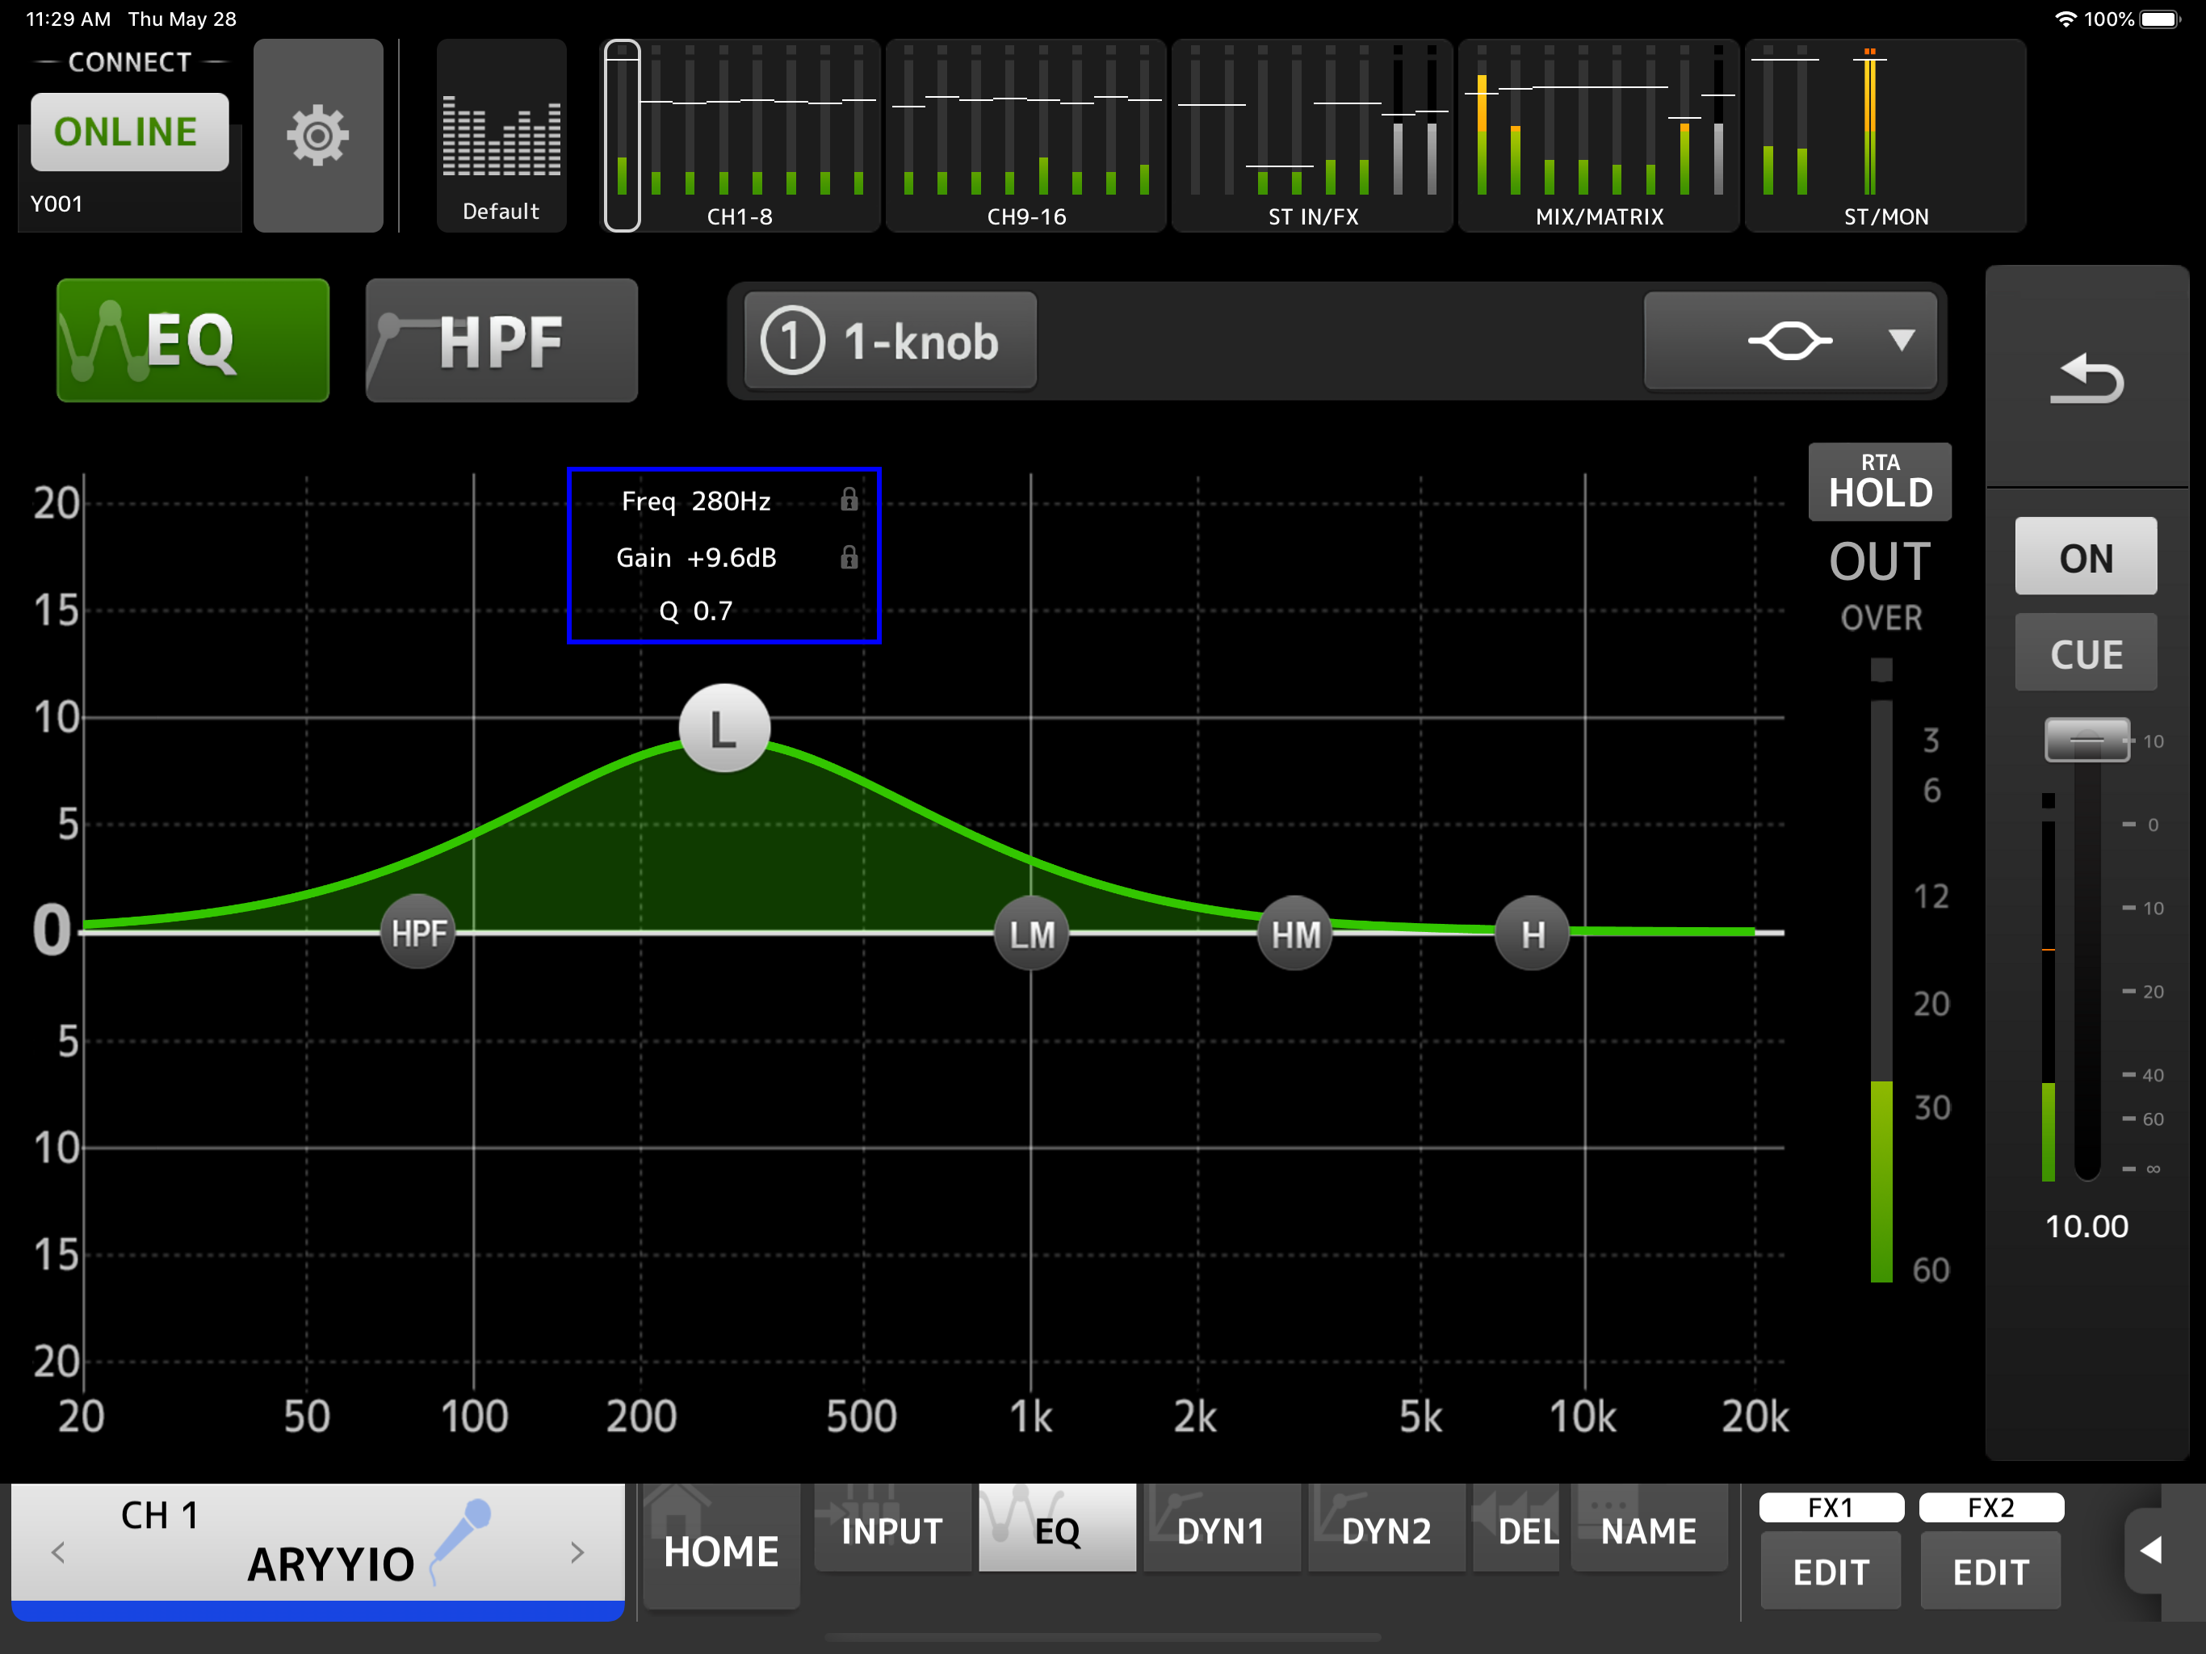Viewport: 2206px width, 1654px height.
Task: Toggle the HPF filter button
Action: (501, 340)
